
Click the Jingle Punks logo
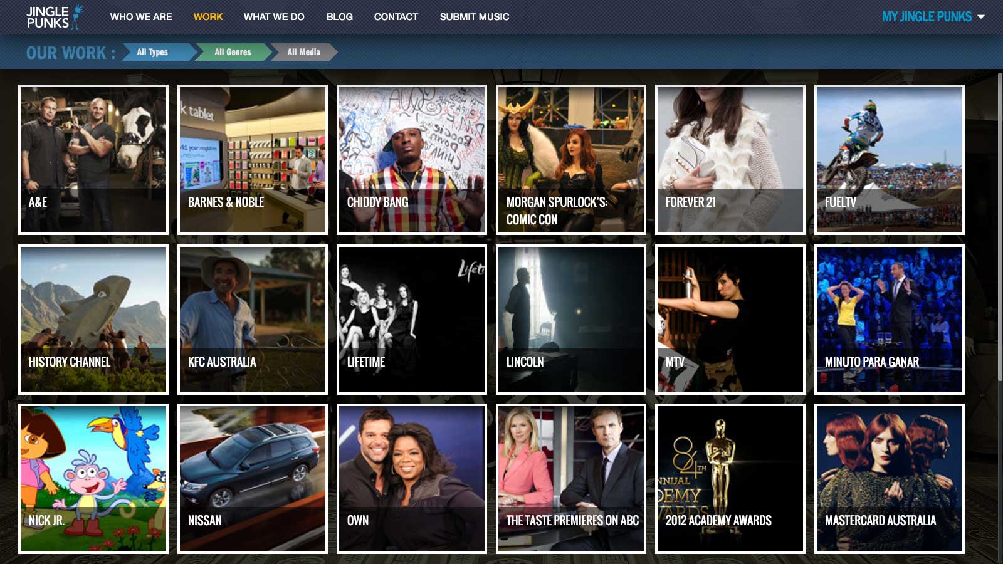(x=54, y=17)
